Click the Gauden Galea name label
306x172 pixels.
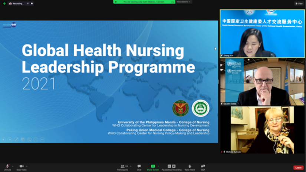(x=230, y=104)
